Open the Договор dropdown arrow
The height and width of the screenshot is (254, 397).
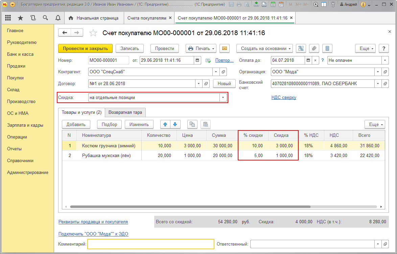(x=198, y=83)
